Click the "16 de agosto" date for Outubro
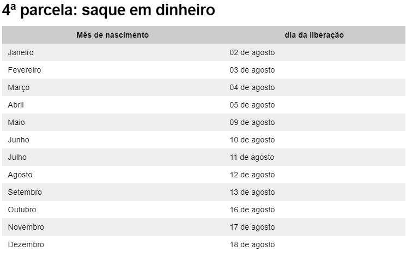 pyautogui.click(x=252, y=210)
